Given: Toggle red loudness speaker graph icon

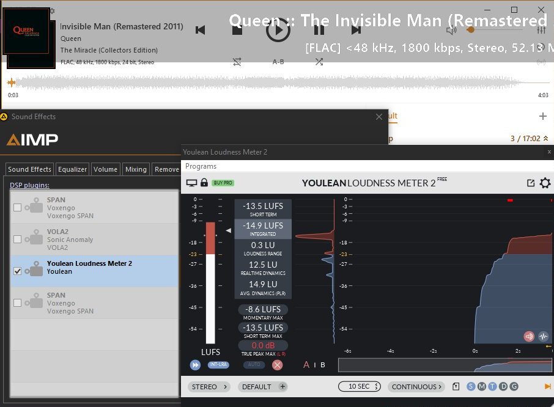Looking at the screenshot, I should click(529, 336).
